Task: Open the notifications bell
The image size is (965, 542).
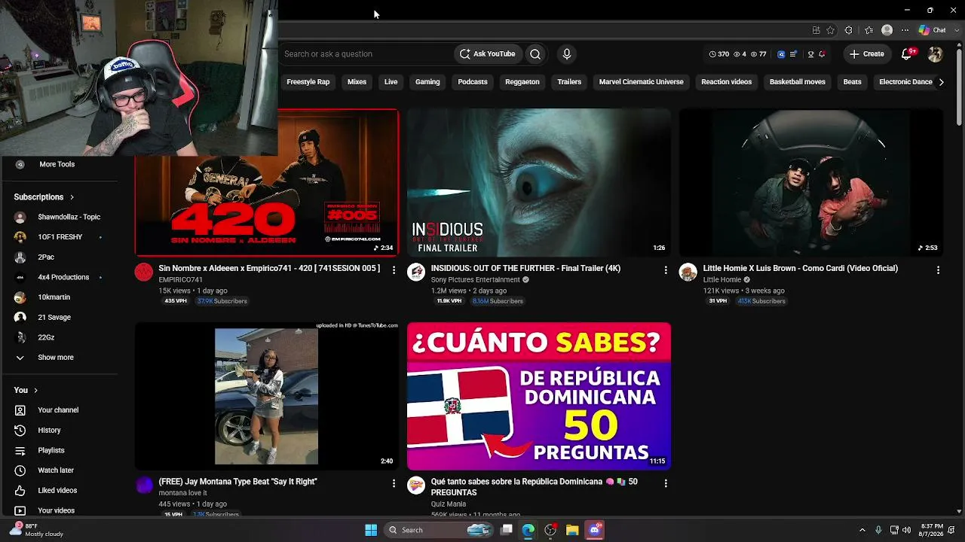Action: (x=908, y=54)
